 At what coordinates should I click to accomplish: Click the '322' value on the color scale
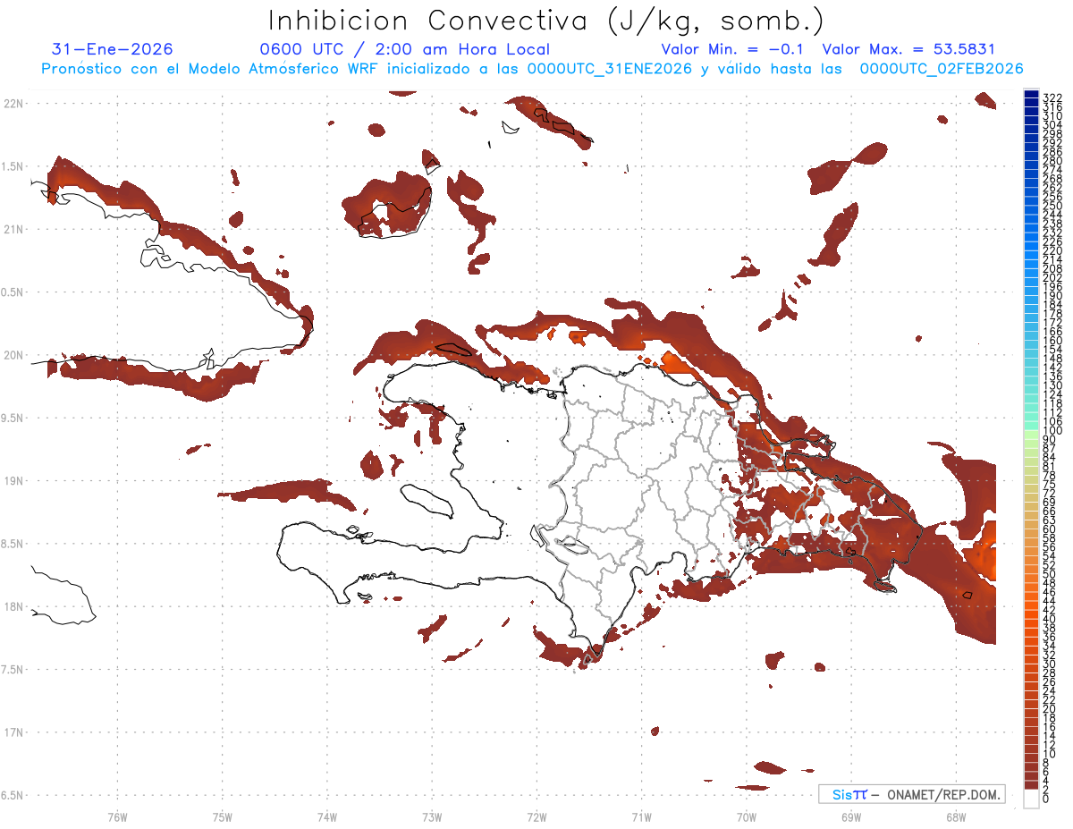click(1052, 97)
